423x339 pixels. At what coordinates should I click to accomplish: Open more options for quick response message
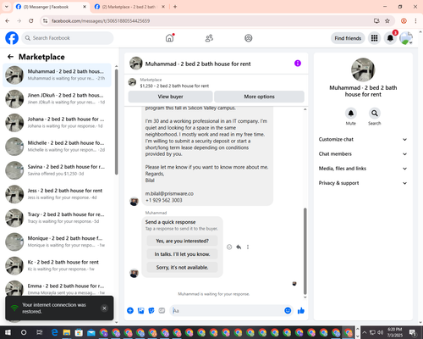coord(248,247)
